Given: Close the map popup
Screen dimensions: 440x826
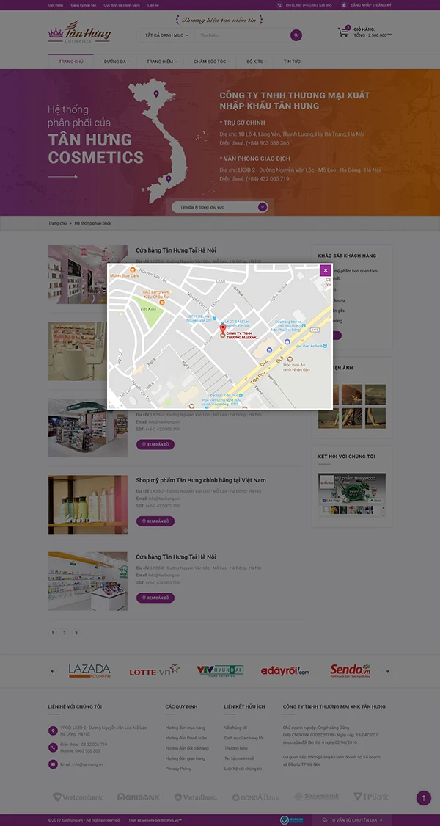Looking at the screenshot, I should (326, 270).
